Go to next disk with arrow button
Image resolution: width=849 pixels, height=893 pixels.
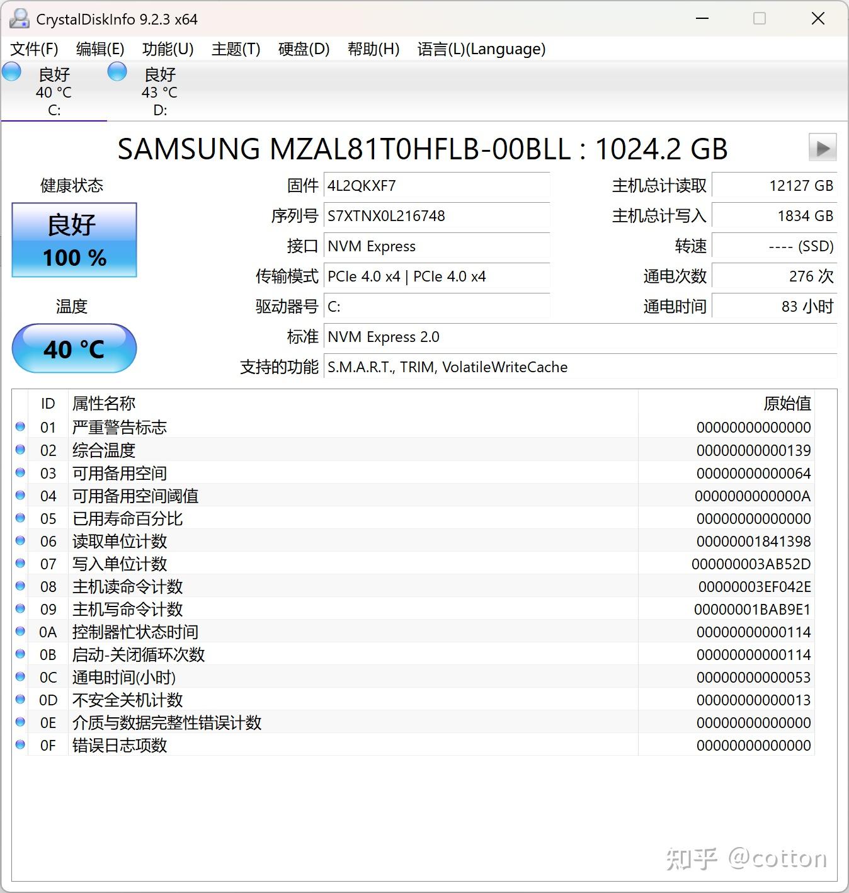823,149
